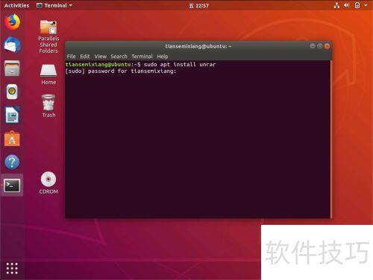The height and width of the screenshot is (280, 373).
Task: Show the applications grid
Action: [x=12, y=268]
